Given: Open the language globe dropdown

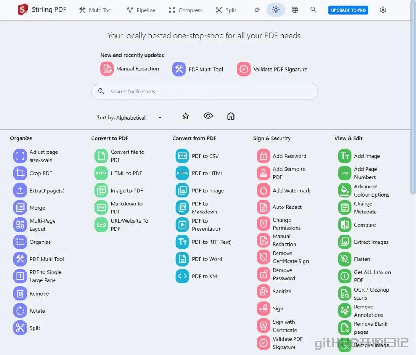Looking at the screenshot, I should click(295, 10).
